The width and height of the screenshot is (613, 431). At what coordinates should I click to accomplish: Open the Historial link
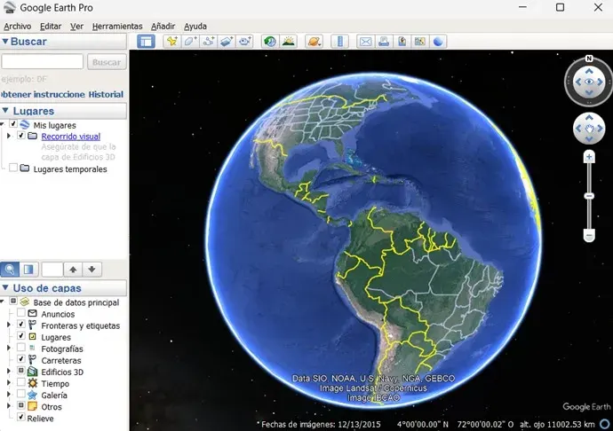pyautogui.click(x=106, y=95)
